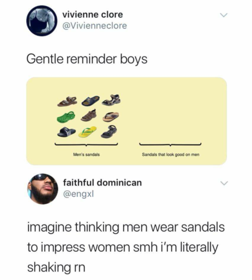This screenshot has width=252, height=280.
Task: Open the @Vivienneclore handle
Action: [95, 26]
